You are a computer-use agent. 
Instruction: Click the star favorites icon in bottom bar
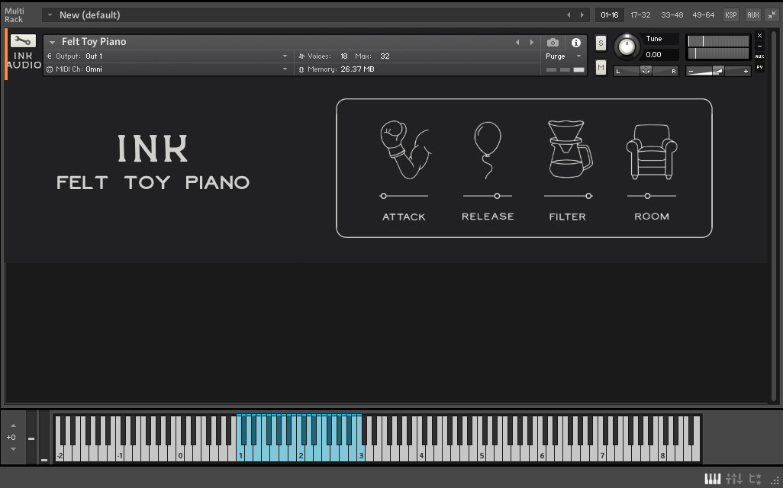click(755, 479)
